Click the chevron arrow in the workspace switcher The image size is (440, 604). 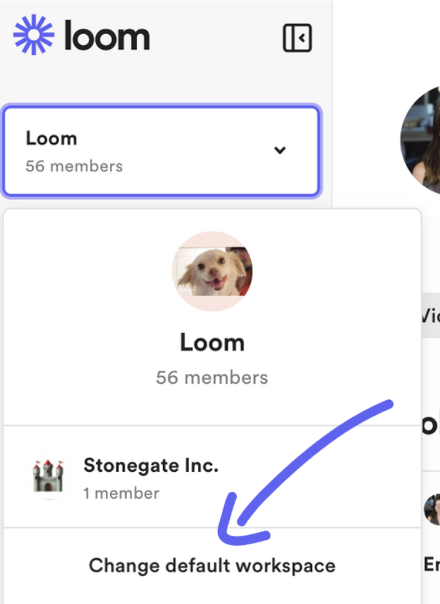(280, 150)
